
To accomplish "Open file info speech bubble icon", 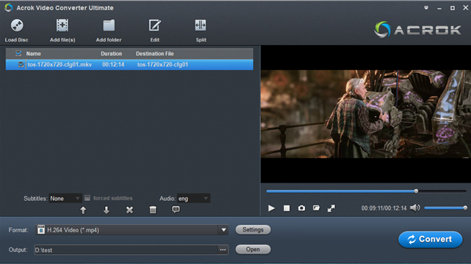I will tap(176, 210).
